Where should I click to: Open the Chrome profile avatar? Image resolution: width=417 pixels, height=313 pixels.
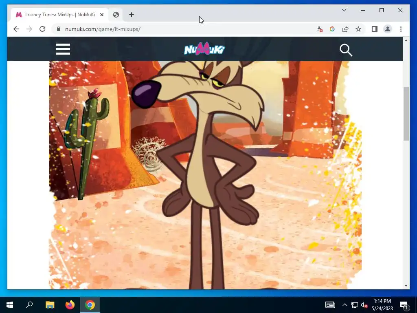(x=388, y=29)
